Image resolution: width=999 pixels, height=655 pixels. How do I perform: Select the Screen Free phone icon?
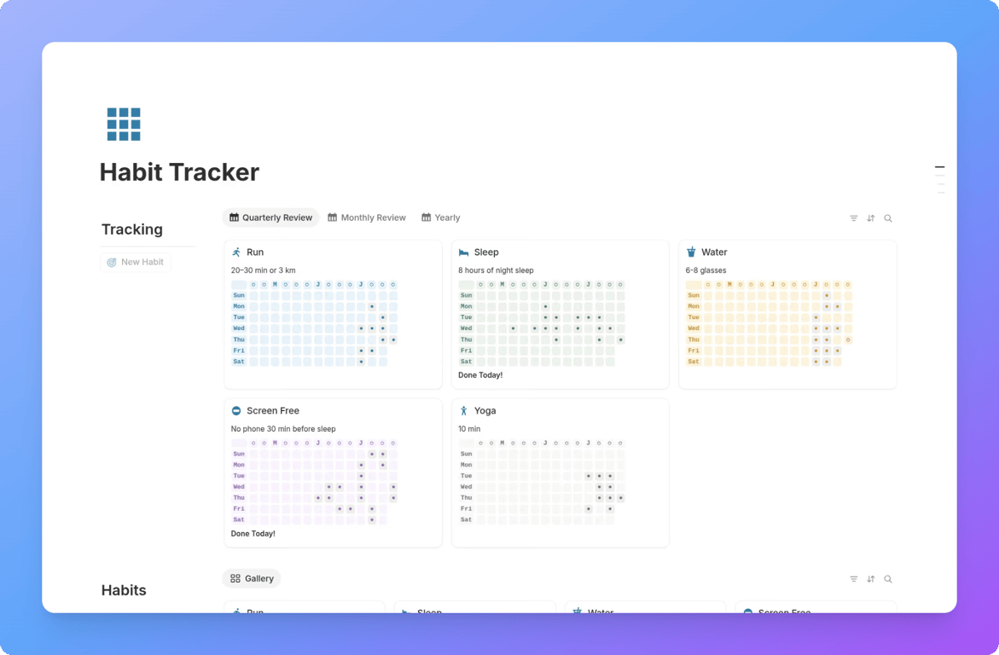click(238, 410)
